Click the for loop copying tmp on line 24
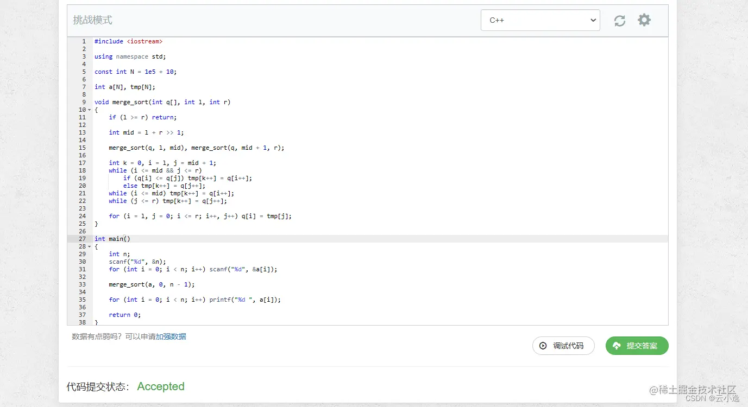This screenshot has height=407, width=748. coord(200,216)
